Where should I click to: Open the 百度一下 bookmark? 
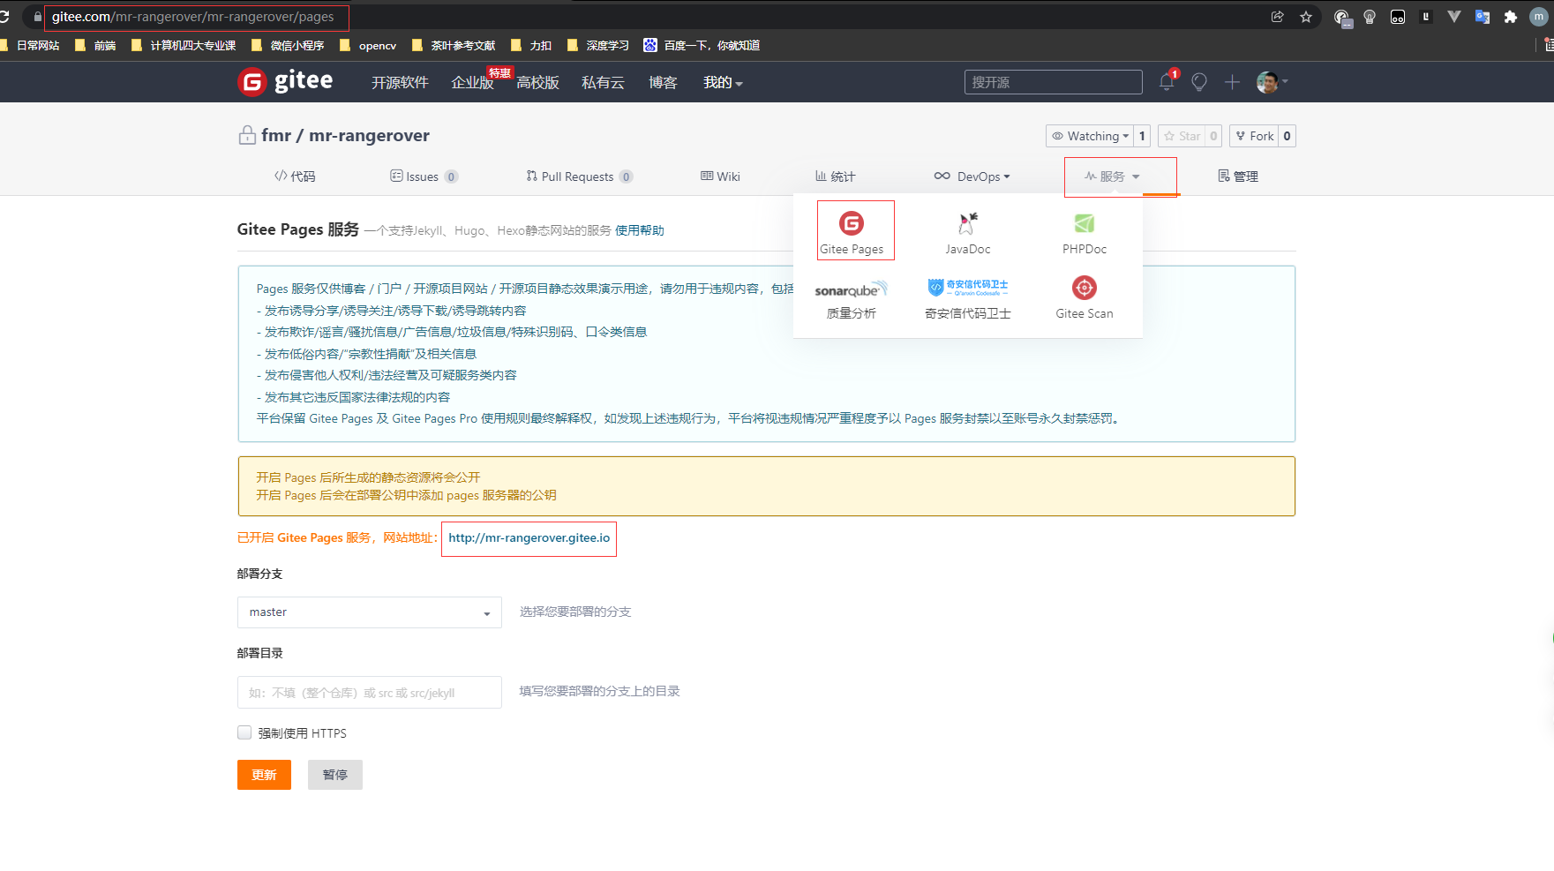(702, 45)
